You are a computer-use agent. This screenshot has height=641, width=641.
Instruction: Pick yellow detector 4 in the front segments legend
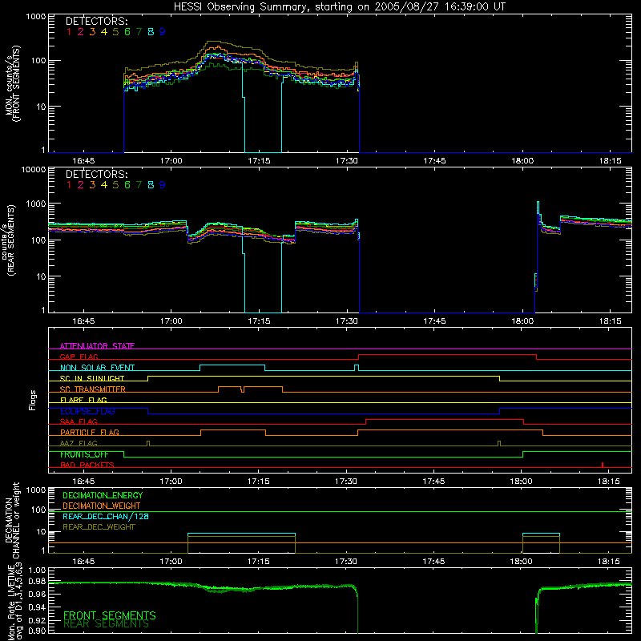[x=104, y=32]
